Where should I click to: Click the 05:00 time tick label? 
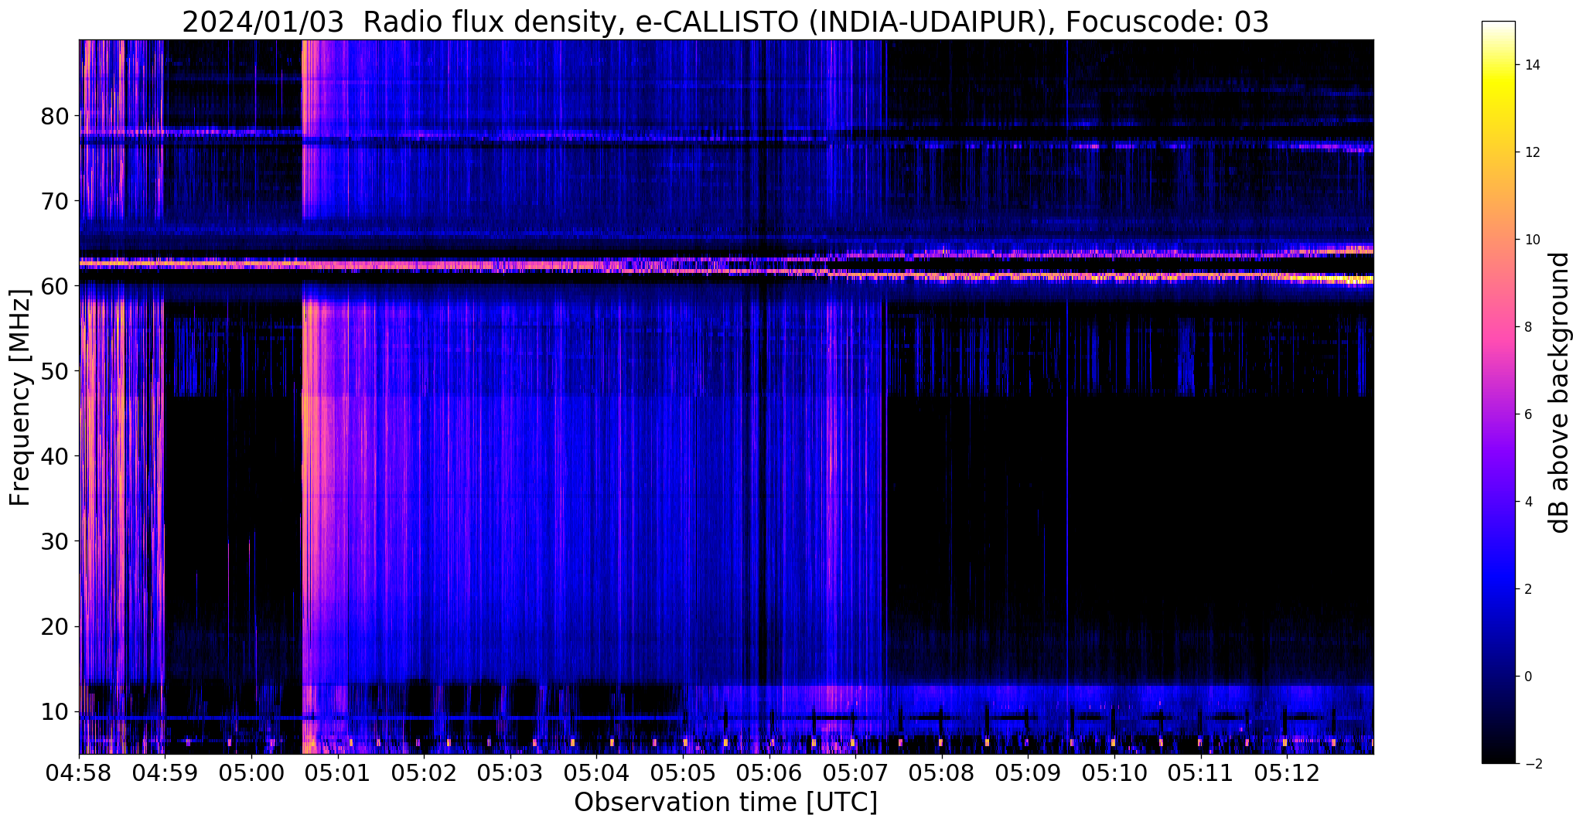251,772
